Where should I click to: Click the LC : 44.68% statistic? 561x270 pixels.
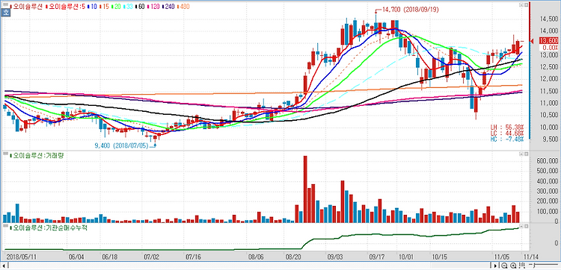point(508,133)
